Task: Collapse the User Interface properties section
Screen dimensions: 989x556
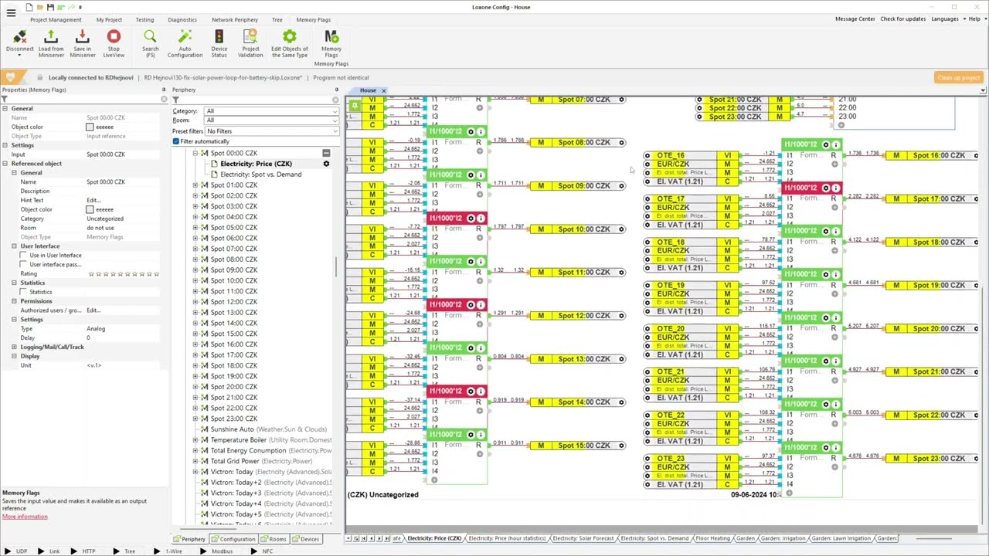Action: [x=14, y=246]
